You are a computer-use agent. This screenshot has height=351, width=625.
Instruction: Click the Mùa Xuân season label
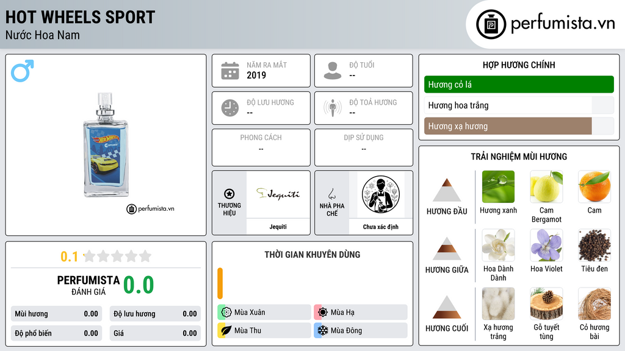coord(250,313)
